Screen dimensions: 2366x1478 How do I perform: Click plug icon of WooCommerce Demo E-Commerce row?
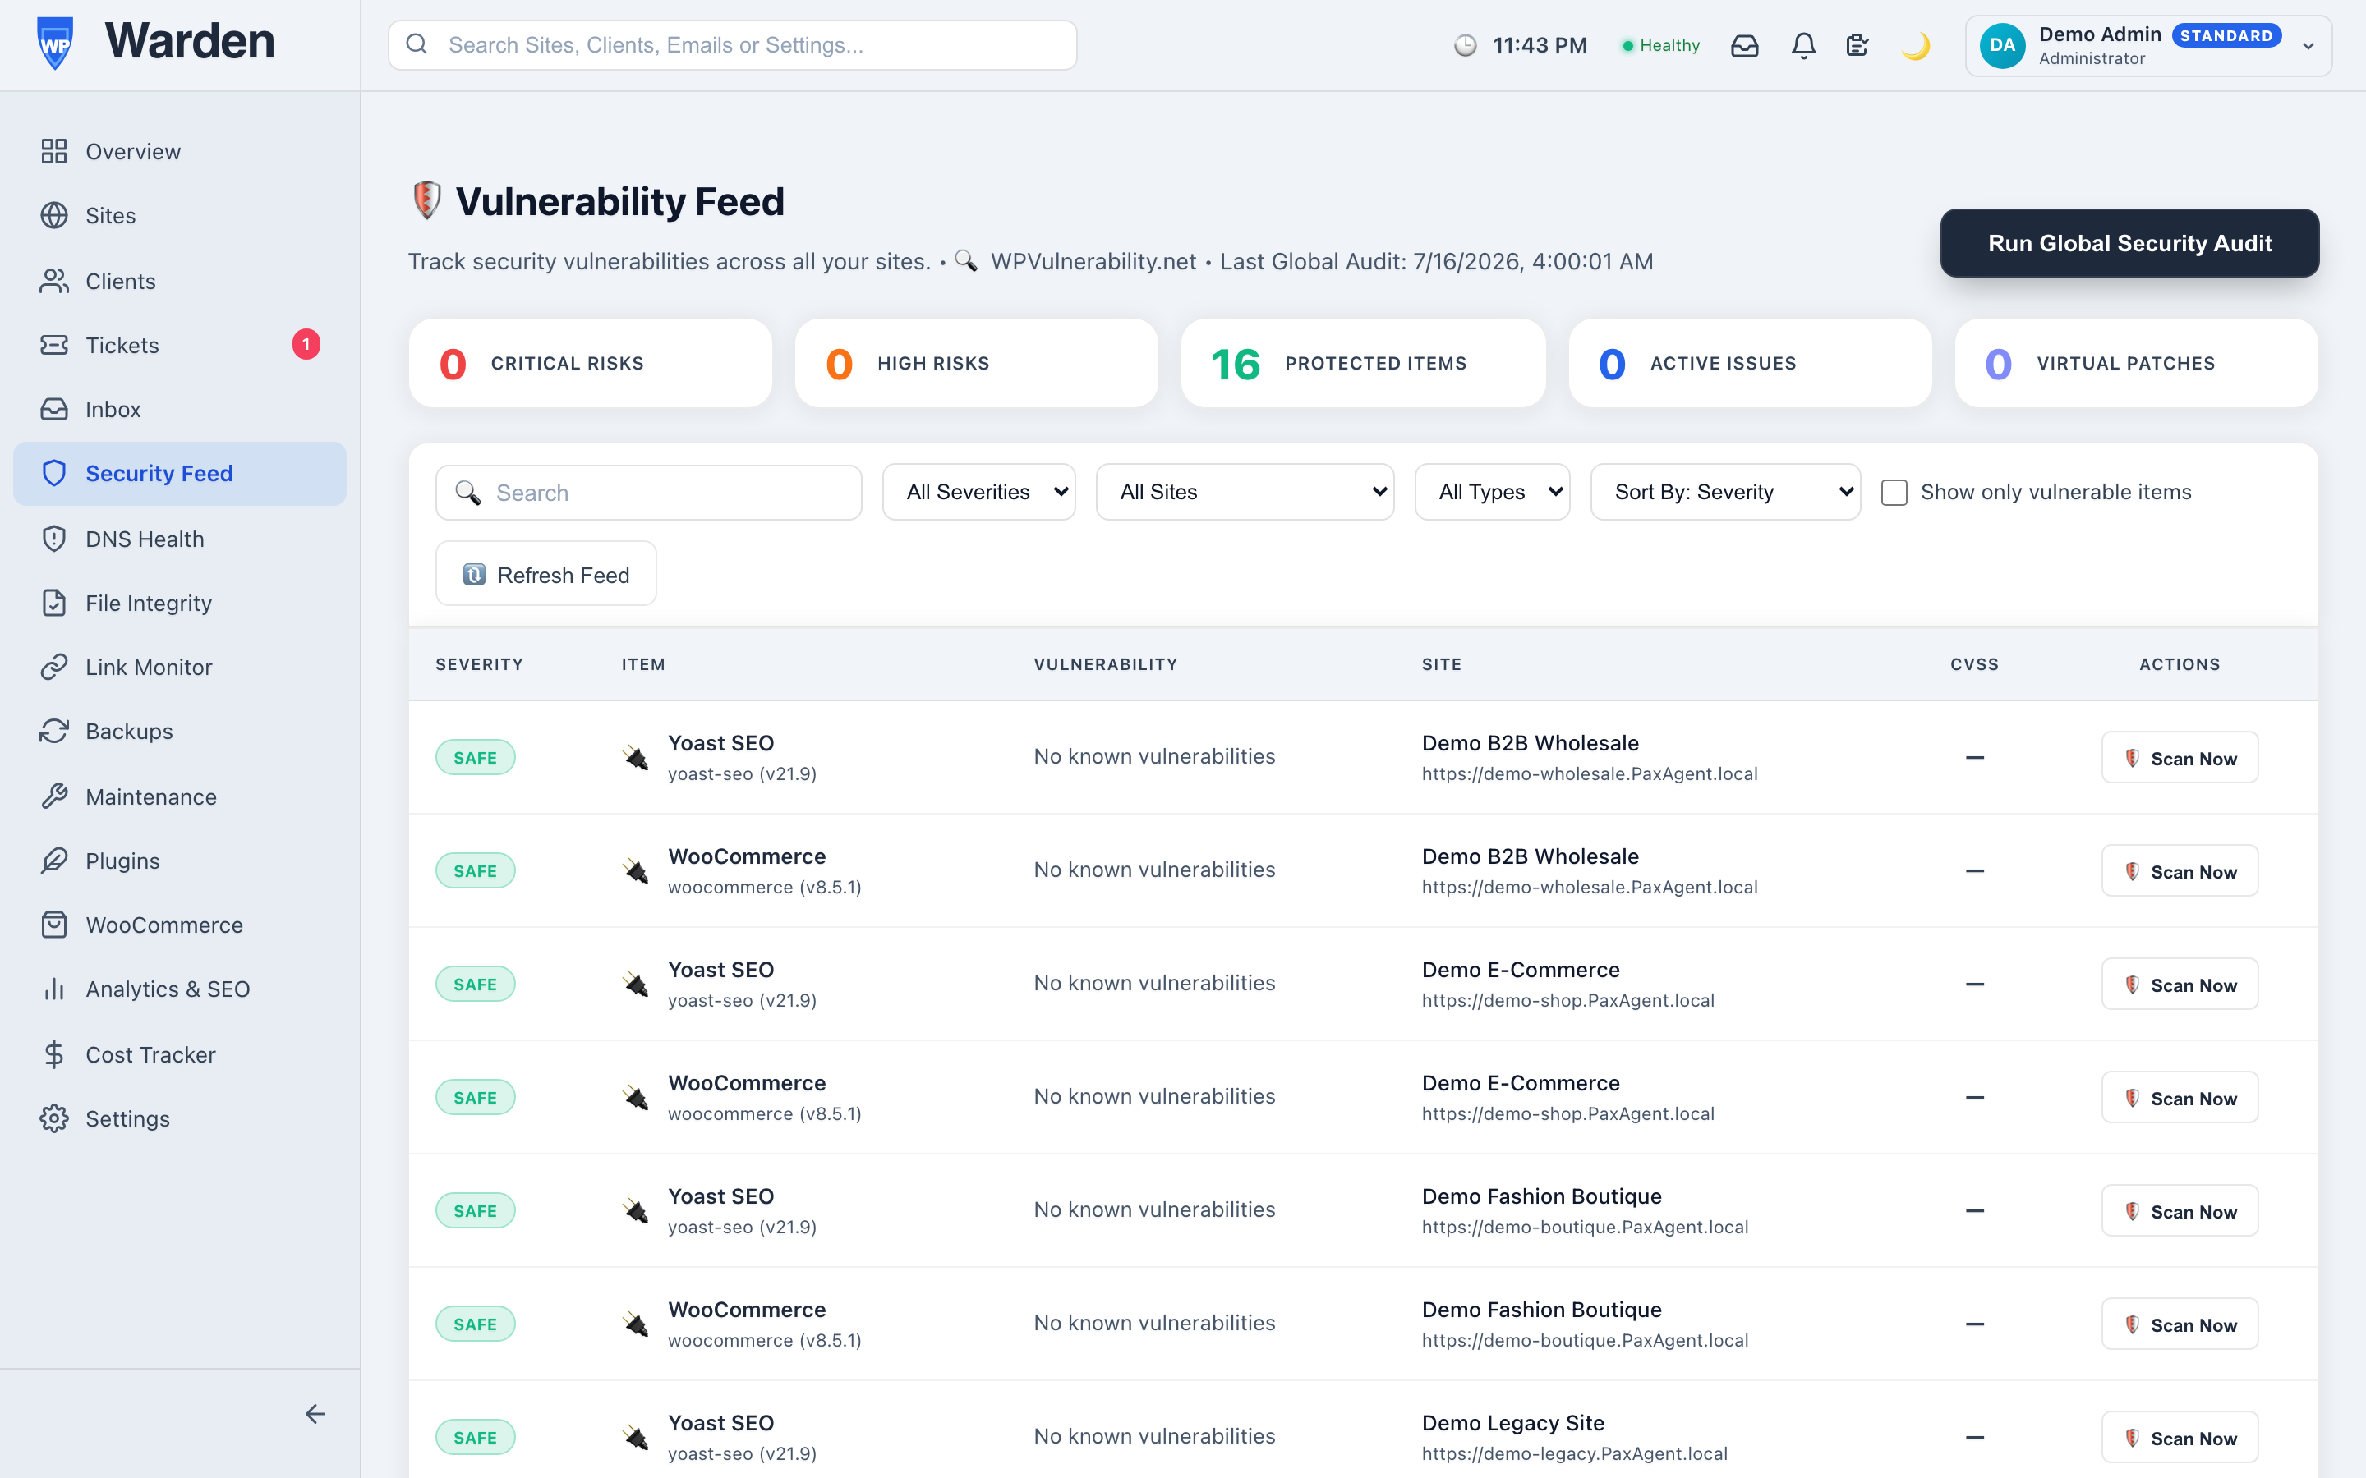636,1098
